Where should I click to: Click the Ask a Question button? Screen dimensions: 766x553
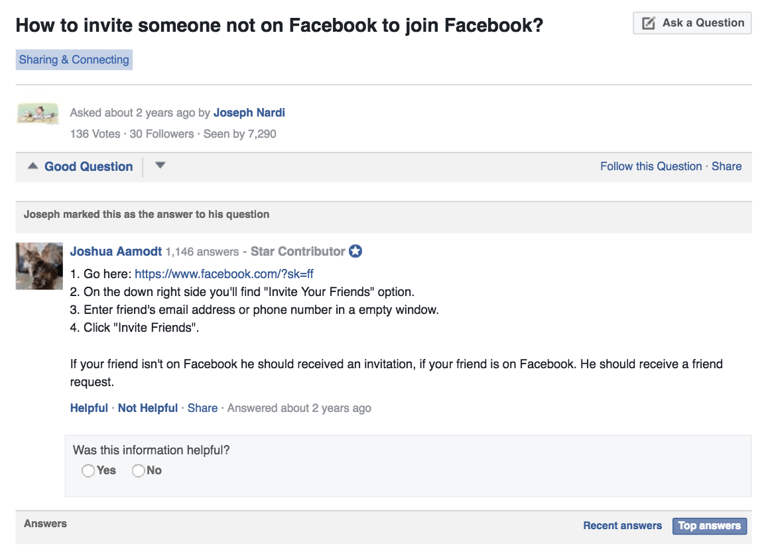[x=692, y=23]
